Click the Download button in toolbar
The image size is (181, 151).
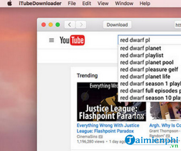coord(117,25)
